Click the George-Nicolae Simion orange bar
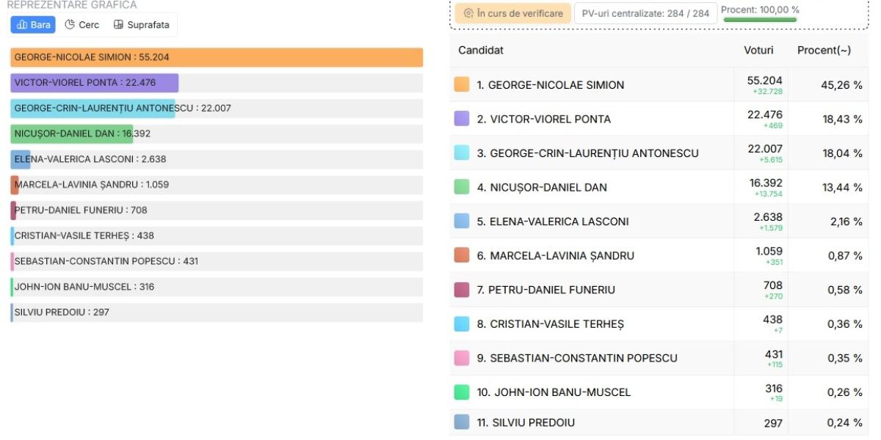 pyautogui.click(x=217, y=57)
